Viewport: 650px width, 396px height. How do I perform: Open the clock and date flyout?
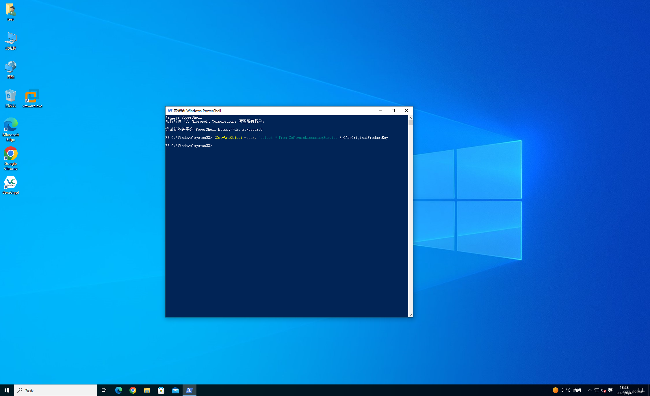[x=624, y=390]
